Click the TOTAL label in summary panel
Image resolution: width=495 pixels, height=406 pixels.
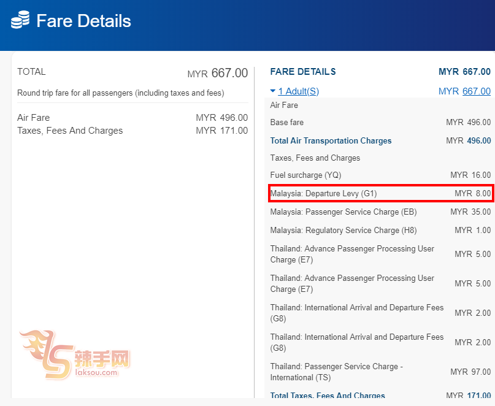point(31,72)
